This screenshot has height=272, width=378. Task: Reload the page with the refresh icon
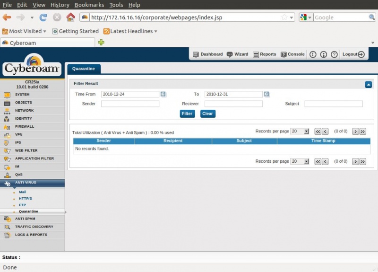point(43,18)
